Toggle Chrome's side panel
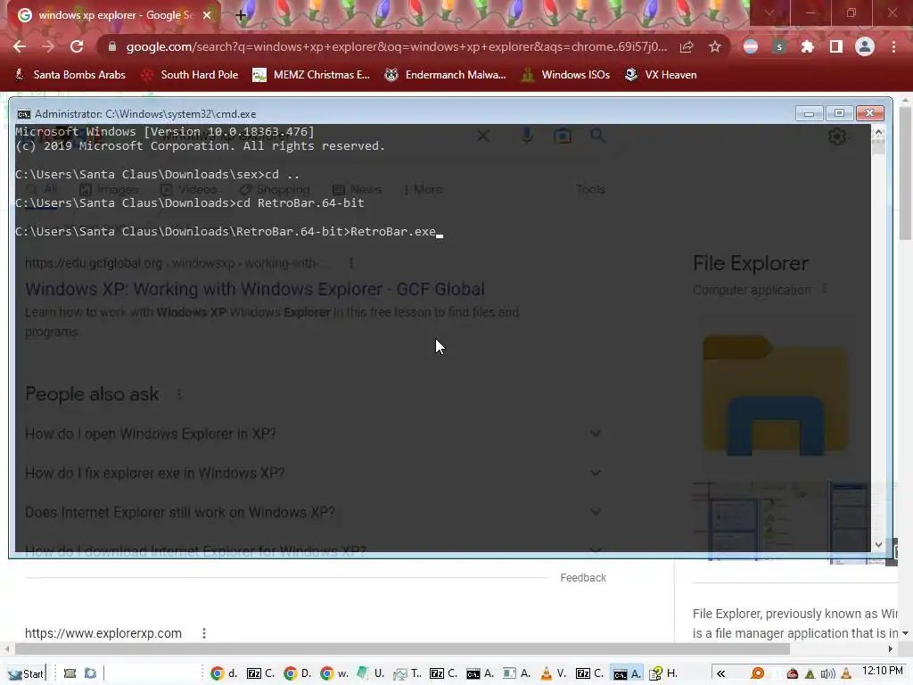Image resolution: width=913 pixels, height=685 pixels. pos(836,46)
